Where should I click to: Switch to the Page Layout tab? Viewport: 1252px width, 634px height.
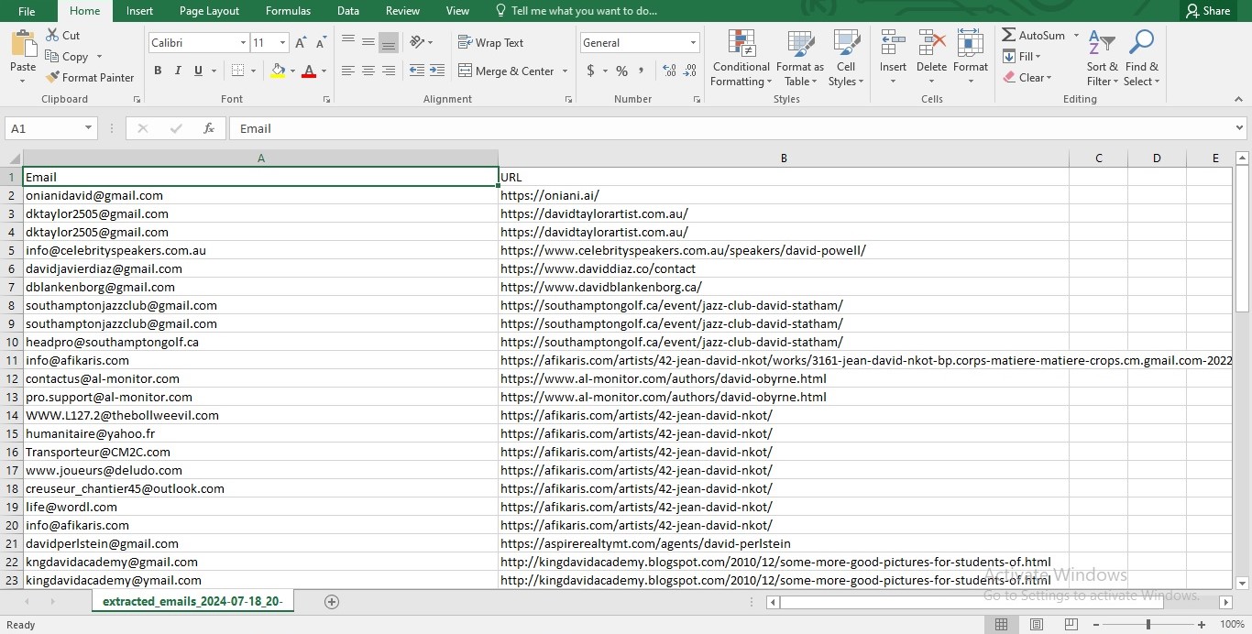(209, 11)
